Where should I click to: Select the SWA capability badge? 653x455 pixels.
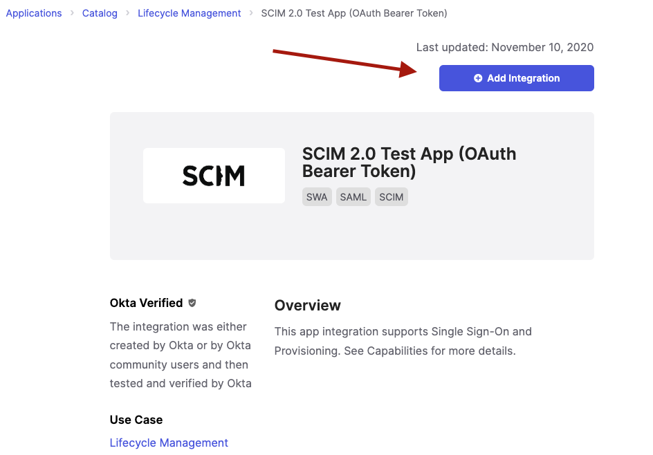(317, 196)
